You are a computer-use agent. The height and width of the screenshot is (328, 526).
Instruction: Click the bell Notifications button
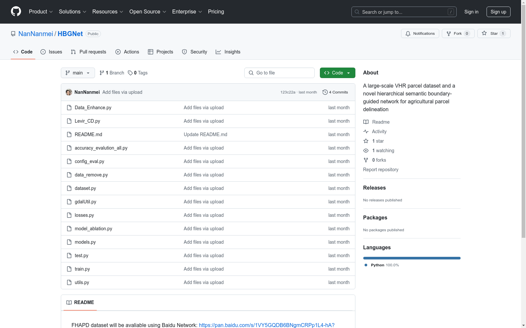click(x=420, y=33)
